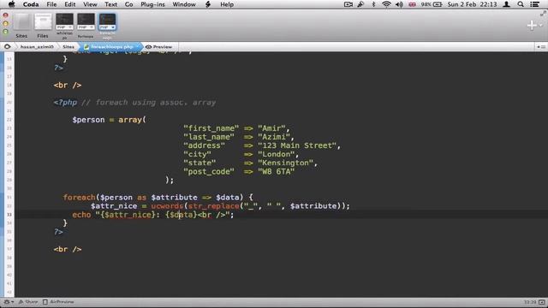548x308 pixels.
Task: Click the foreach keyword in code
Action: [80, 198]
